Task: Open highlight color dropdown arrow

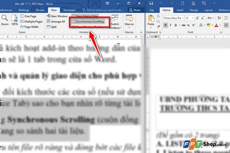Action: point(212,25)
